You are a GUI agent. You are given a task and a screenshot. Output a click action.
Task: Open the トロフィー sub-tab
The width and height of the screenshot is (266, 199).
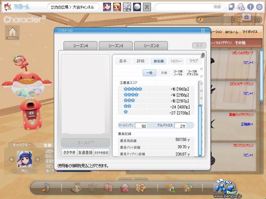(176, 61)
